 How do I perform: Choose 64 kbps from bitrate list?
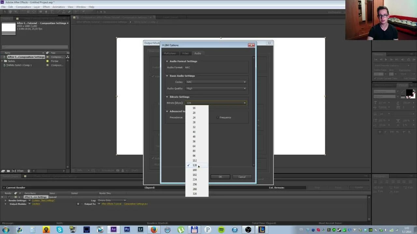coord(197,146)
